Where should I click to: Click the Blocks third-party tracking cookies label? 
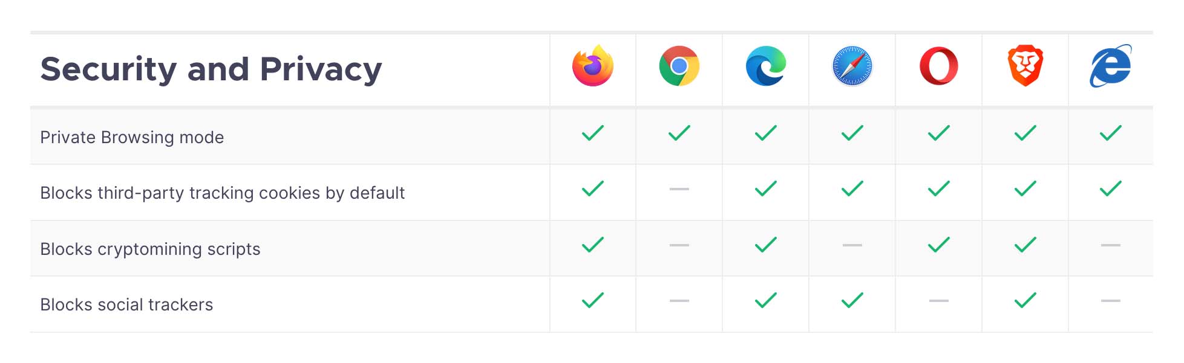coord(222,193)
